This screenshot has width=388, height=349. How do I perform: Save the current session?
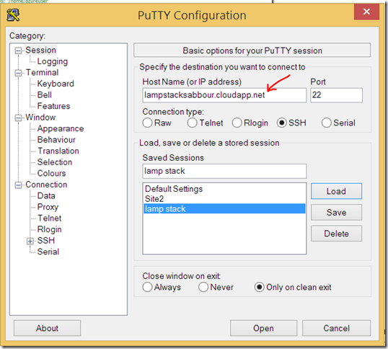[x=336, y=212]
